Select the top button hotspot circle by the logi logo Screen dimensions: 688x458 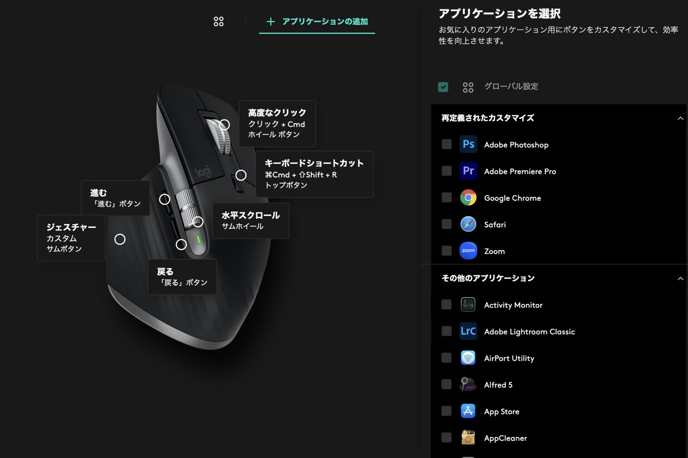coord(241,175)
